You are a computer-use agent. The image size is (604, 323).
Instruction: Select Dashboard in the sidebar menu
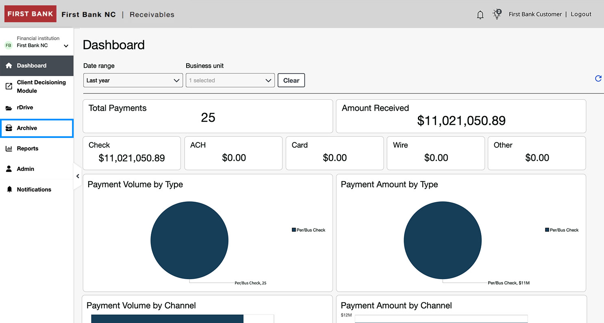pos(32,65)
